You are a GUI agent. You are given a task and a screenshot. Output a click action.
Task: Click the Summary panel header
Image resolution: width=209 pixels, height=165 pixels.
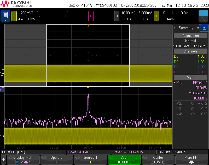coord(186,28)
